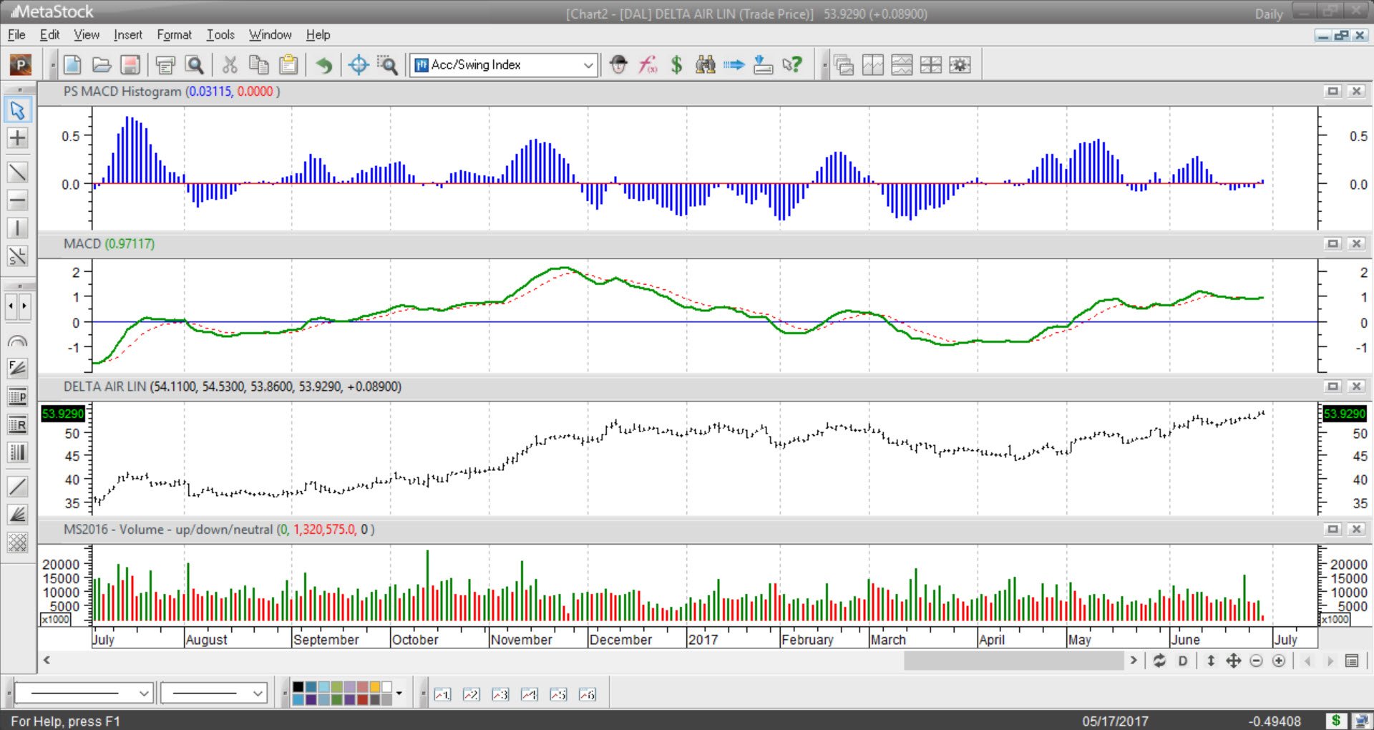Pick the green color swatch in bottom row
1374x730 pixels.
[336, 699]
